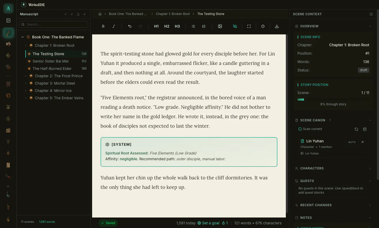Apply Heading 3 style

click(x=177, y=26)
